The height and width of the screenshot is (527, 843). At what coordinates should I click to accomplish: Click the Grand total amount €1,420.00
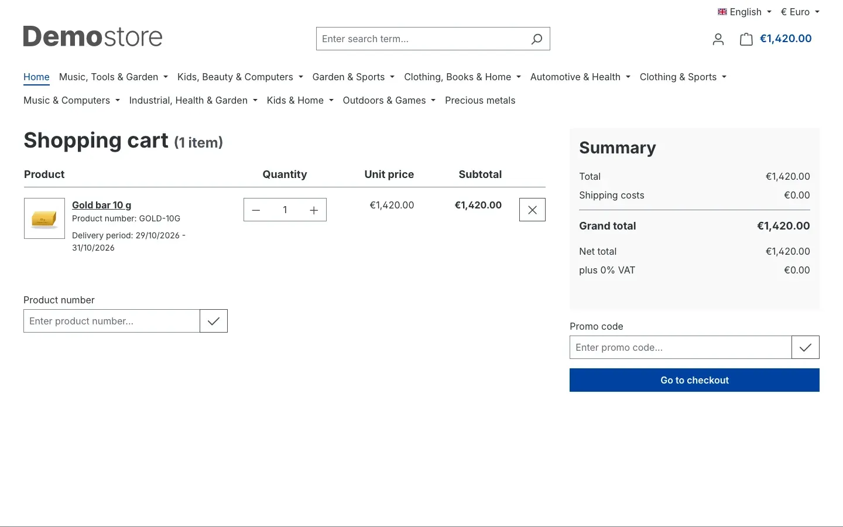(783, 226)
